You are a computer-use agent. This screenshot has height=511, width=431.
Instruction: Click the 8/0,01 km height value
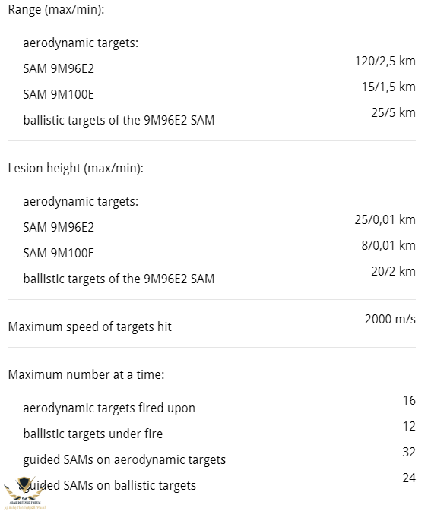point(388,246)
